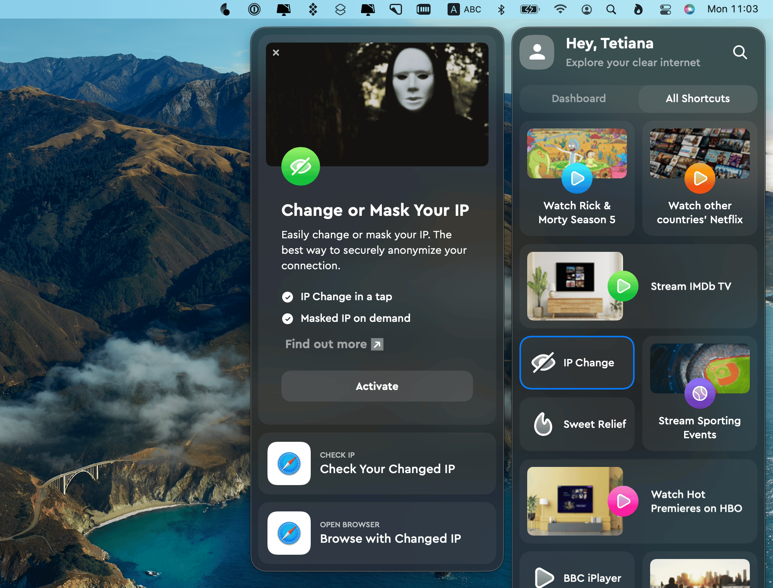Image resolution: width=773 pixels, height=588 pixels.
Task: Open the date and time Mon 11:03
Action: [x=732, y=9]
